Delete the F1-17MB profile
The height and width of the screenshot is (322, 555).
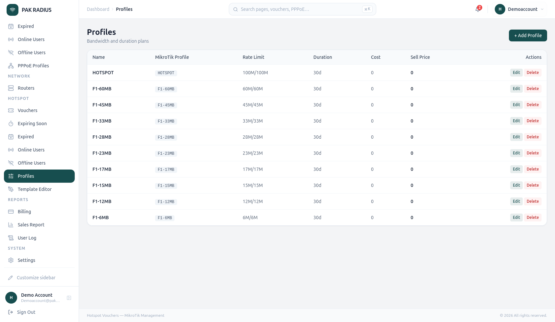point(533,169)
